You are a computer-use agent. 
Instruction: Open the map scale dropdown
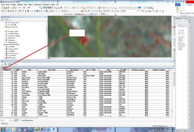click(x=39, y=8)
